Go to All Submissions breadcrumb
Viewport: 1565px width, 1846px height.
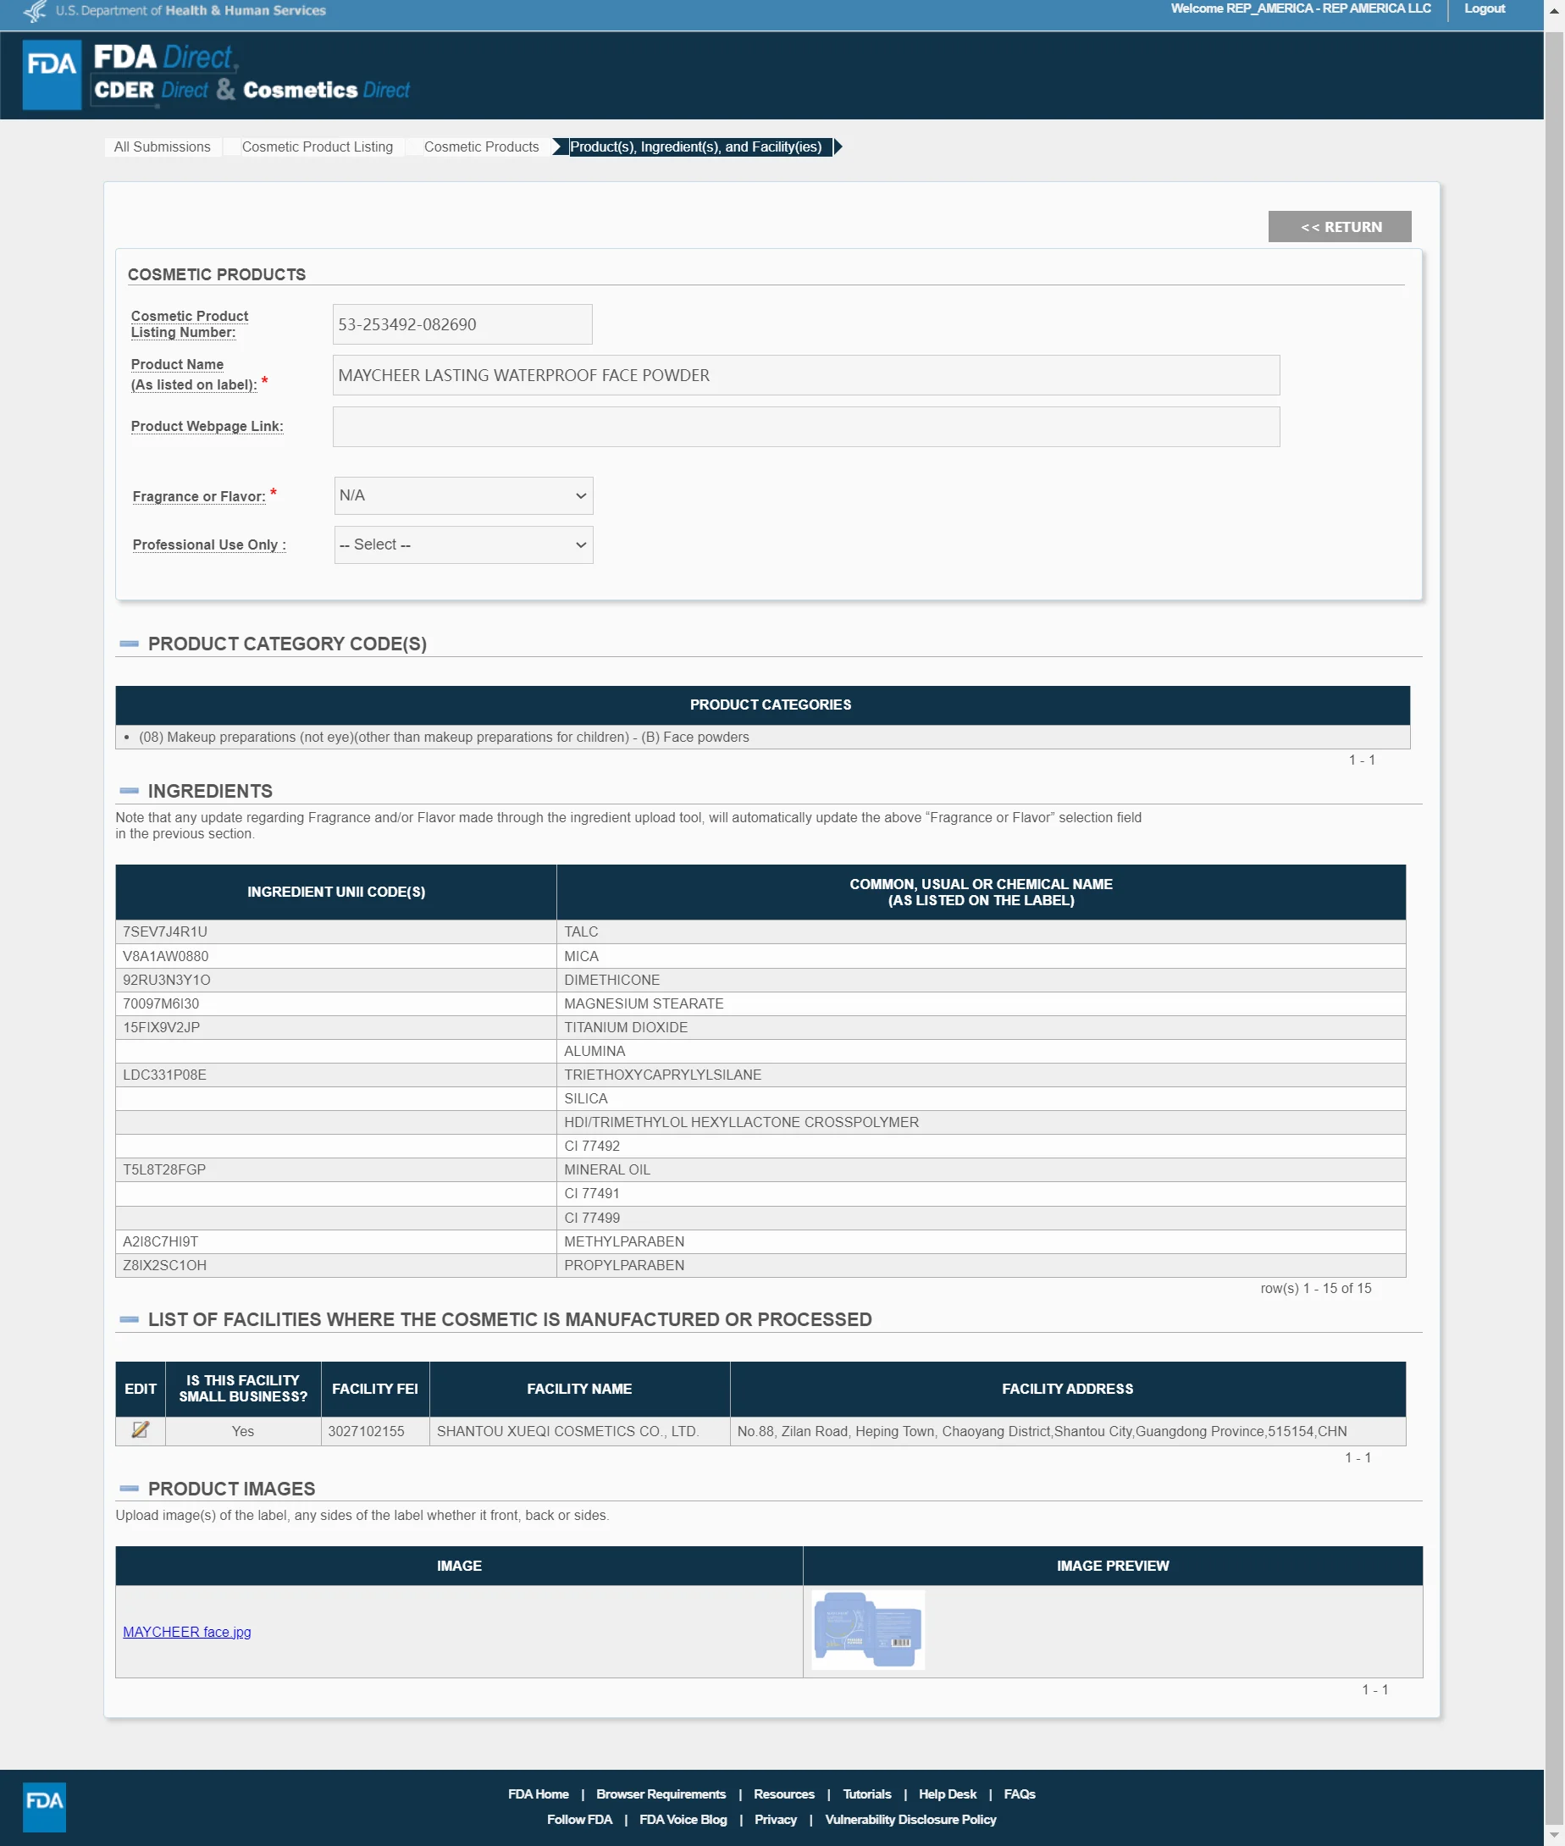[x=163, y=147]
